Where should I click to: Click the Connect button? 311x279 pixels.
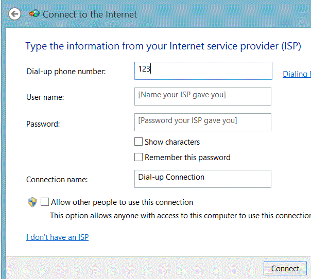click(x=285, y=269)
